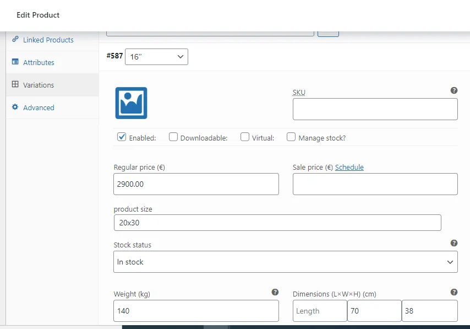Click the Weight (kg) field

(196, 311)
